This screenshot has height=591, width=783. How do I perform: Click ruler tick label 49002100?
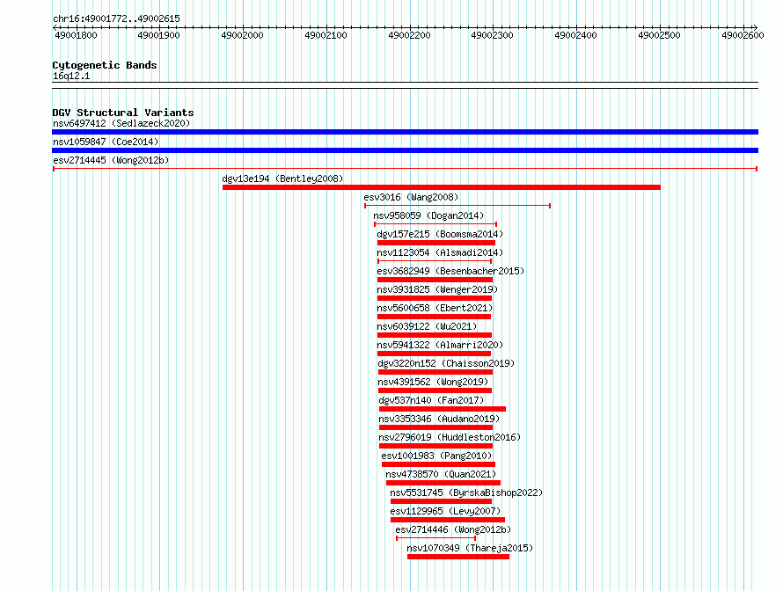pos(326,35)
